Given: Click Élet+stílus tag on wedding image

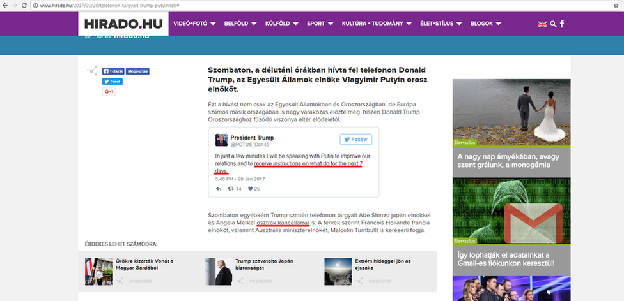Looking at the screenshot, I should pos(465,143).
